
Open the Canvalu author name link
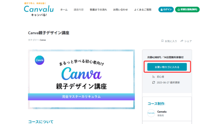[162, 112]
